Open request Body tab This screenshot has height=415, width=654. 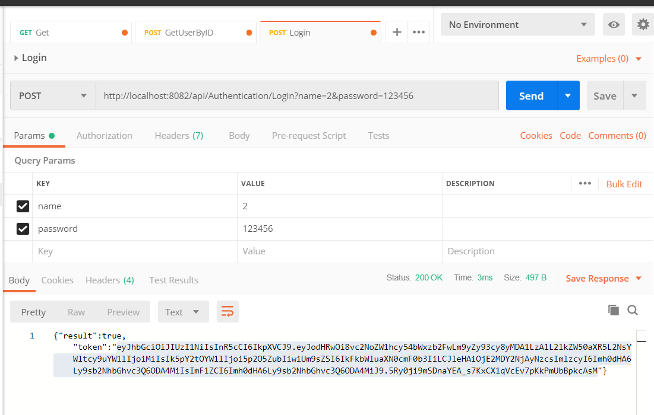pos(239,136)
